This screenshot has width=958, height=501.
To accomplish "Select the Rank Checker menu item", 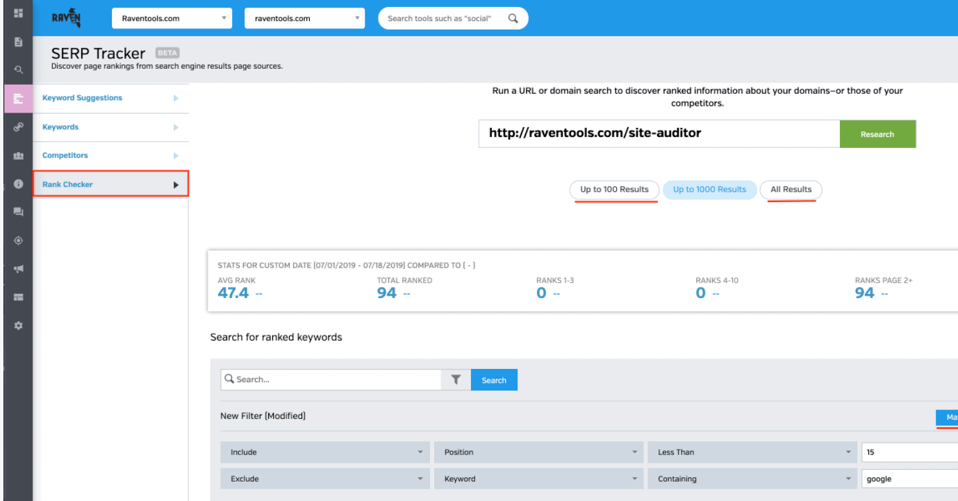I will [x=111, y=184].
